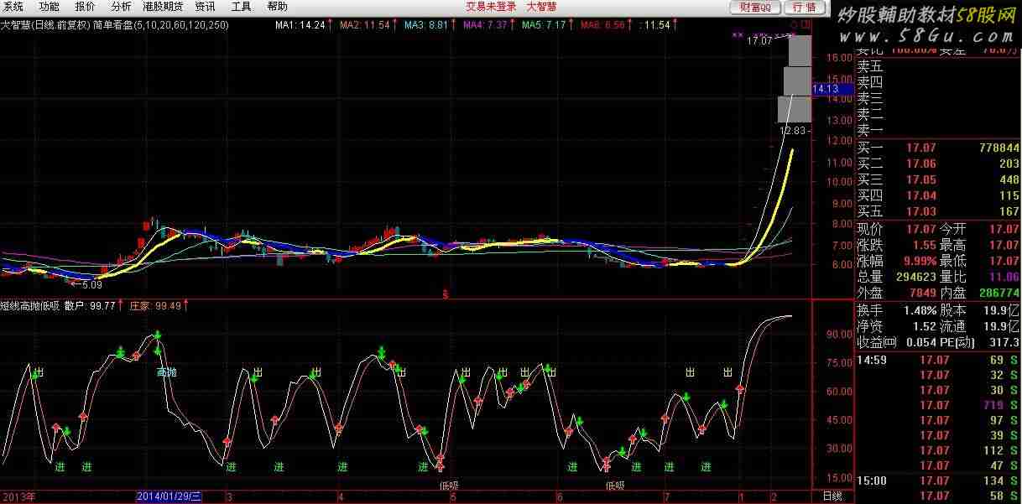Click the 卖五 order row label

(870, 66)
